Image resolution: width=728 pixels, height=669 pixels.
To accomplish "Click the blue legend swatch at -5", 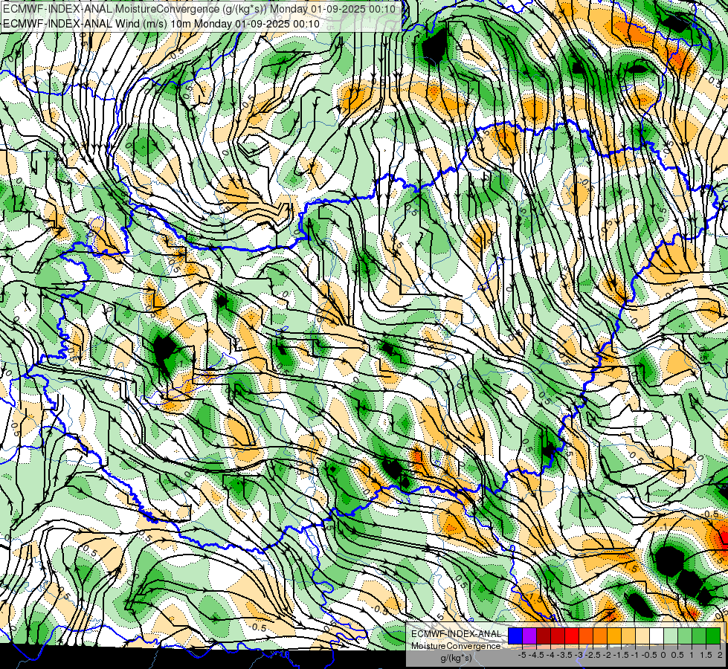I will [515, 636].
